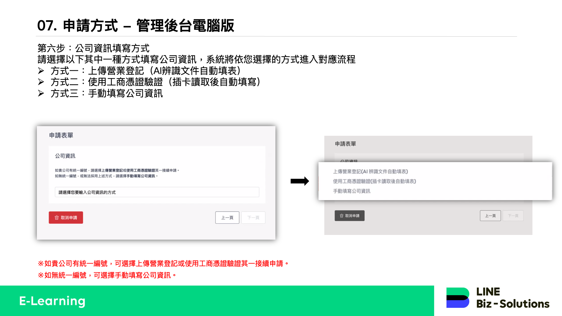This screenshot has width=562, height=316.
Task: Select 上傳營業登記(AI 辨識文件自動填表) option
Action: point(370,171)
